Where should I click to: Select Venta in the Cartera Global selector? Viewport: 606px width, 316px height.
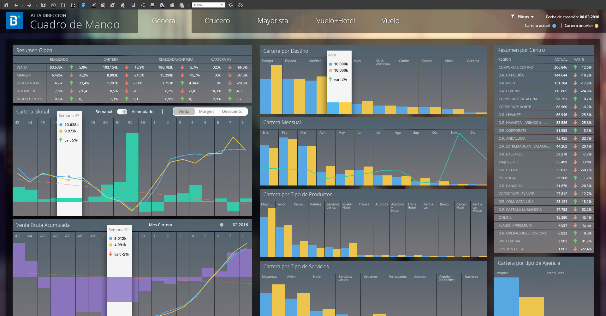pyautogui.click(x=184, y=112)
